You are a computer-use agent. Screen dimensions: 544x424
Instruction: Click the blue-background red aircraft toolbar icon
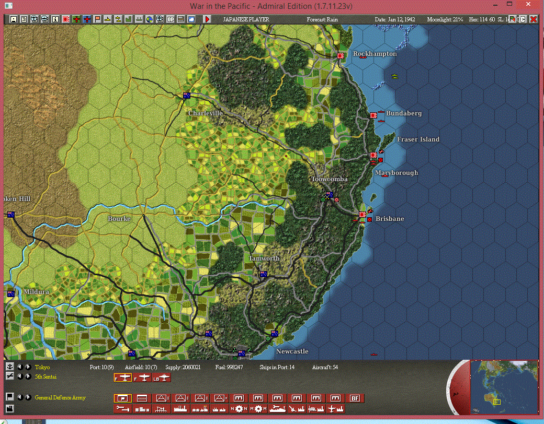click(x=87, y=19)
